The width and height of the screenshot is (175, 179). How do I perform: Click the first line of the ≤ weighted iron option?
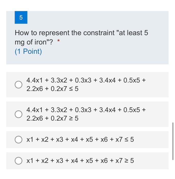tap(86, 80)
